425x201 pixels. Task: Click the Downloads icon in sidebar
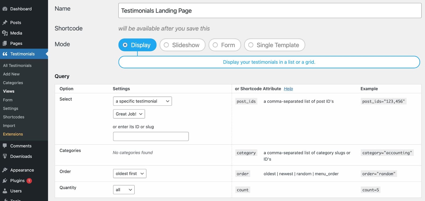(x=5, y=156)
